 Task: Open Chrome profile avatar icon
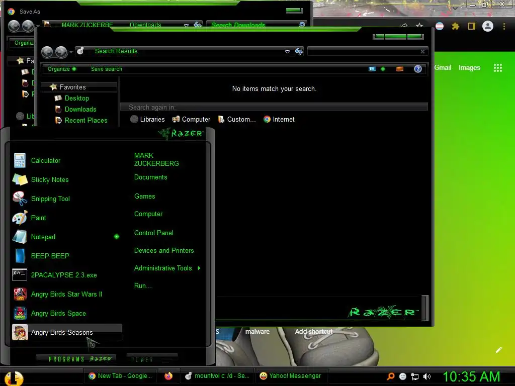click(488, 26)
